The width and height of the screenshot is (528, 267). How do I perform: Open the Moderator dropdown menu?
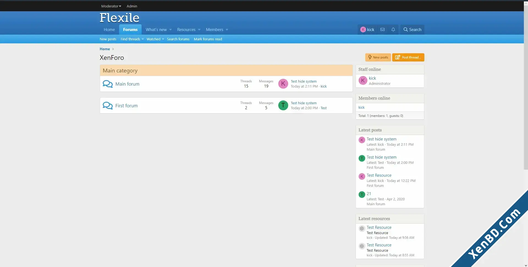pyautogui.click(x=111, y=6)
